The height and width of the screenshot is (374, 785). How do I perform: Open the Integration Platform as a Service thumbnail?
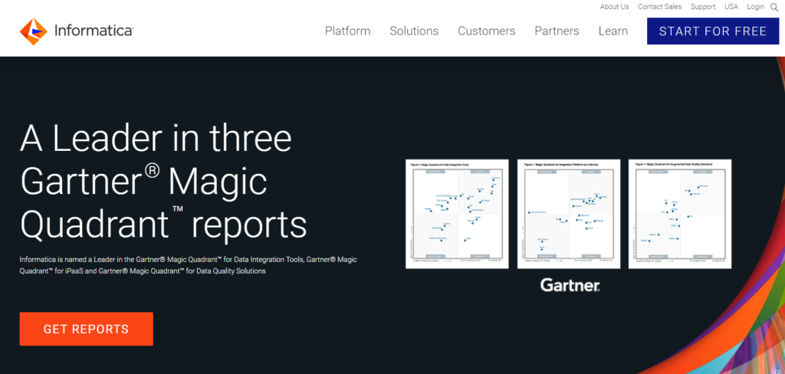coord(569,214)
